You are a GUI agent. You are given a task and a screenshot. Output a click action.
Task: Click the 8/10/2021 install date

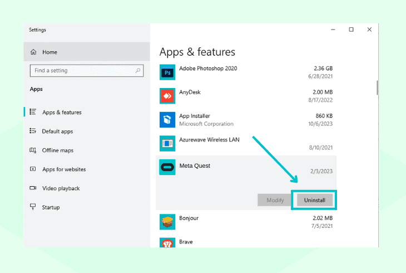click(x=320, y=148)
